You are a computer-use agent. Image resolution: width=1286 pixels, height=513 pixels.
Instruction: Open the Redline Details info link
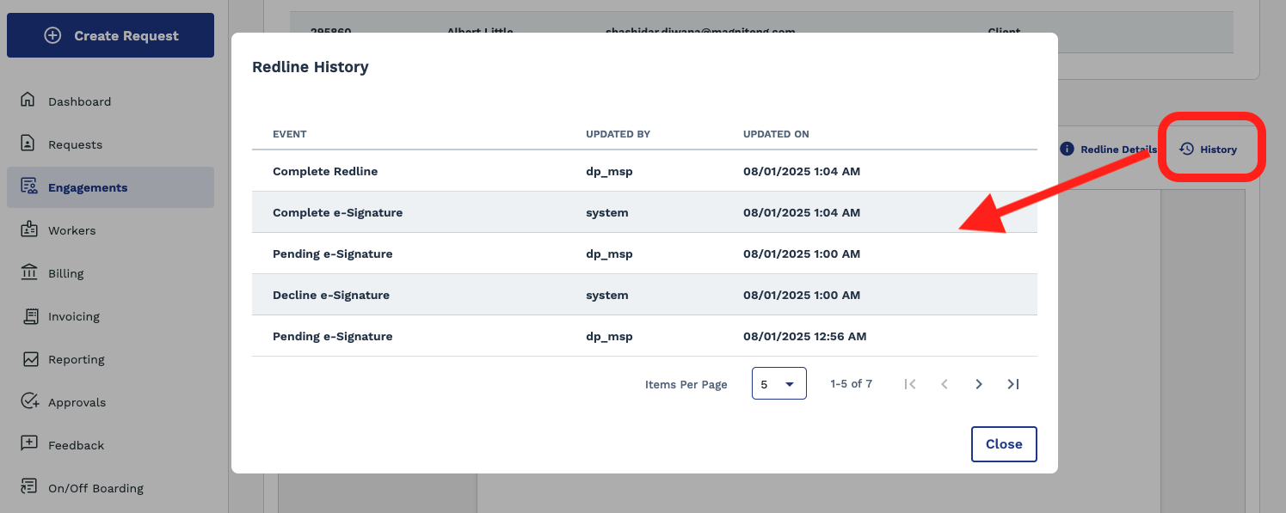(x=1108, y=150)
